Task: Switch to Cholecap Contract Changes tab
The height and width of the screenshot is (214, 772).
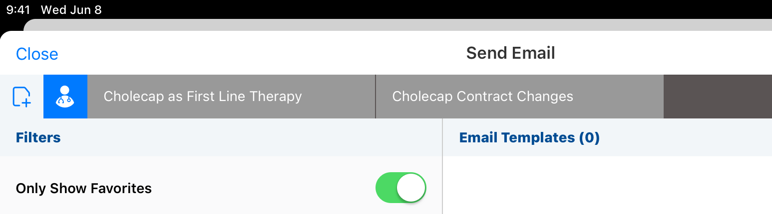Action: coord(482,97)
